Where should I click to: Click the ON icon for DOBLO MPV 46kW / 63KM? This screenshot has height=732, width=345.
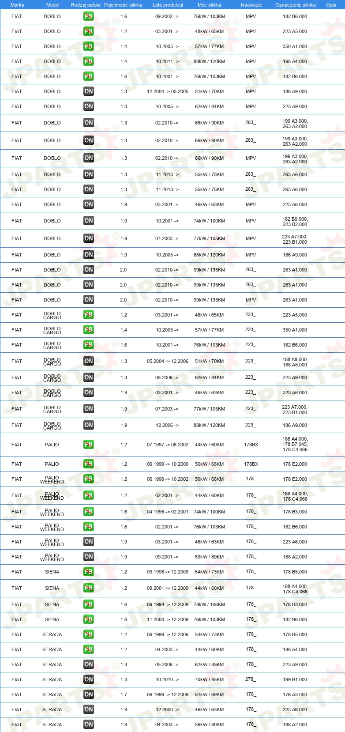[89, 204]
